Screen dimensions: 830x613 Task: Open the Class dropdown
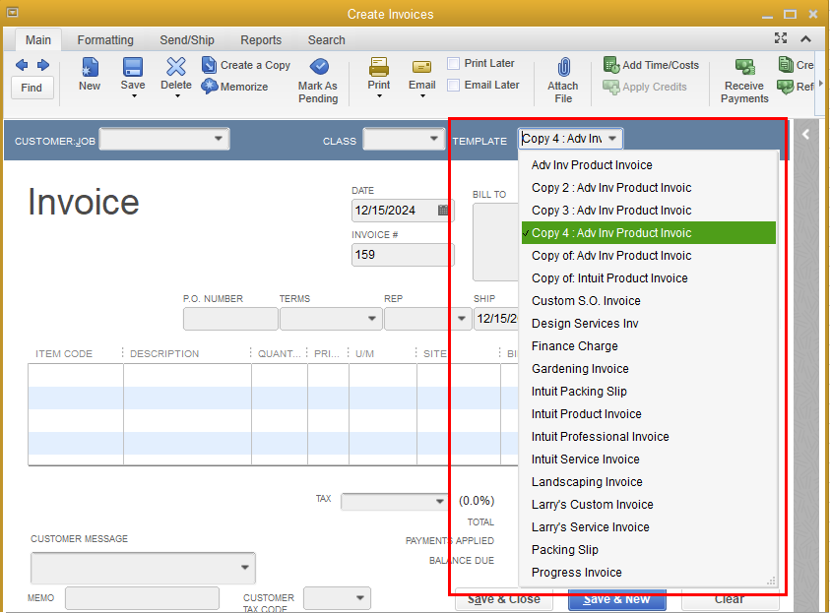point(434,140)
